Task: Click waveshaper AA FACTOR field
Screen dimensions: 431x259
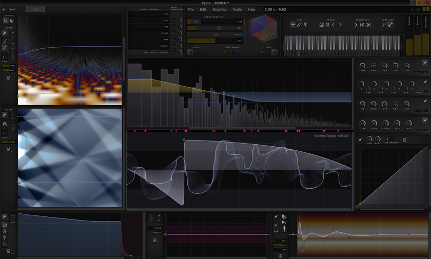Action: tap(391, 139)
